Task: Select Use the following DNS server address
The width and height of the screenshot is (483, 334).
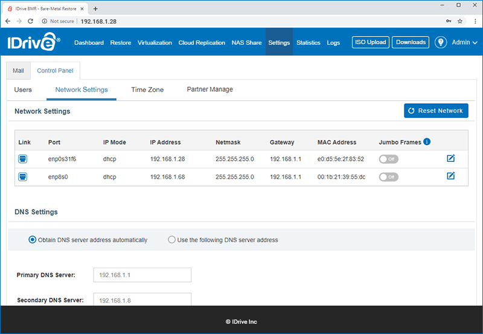Action: pos(171,239)
